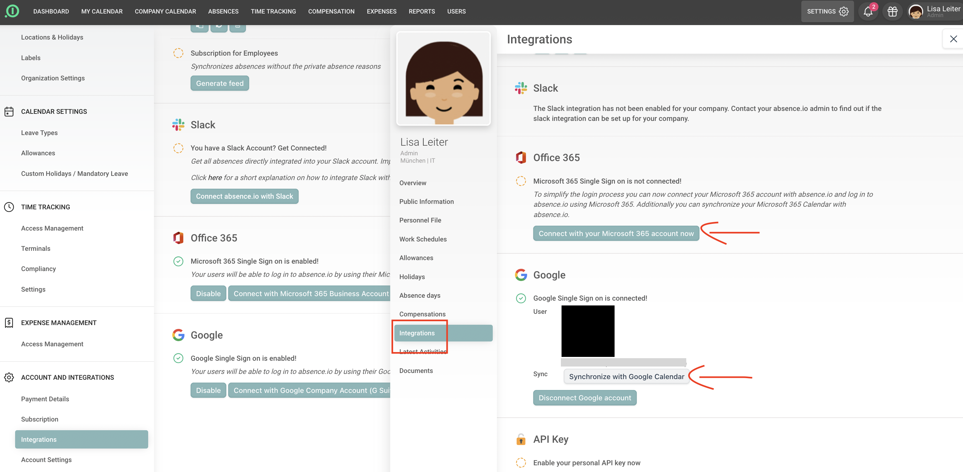
Task: Click the Account and Integrations gear icon
Action: click(9, 377)
